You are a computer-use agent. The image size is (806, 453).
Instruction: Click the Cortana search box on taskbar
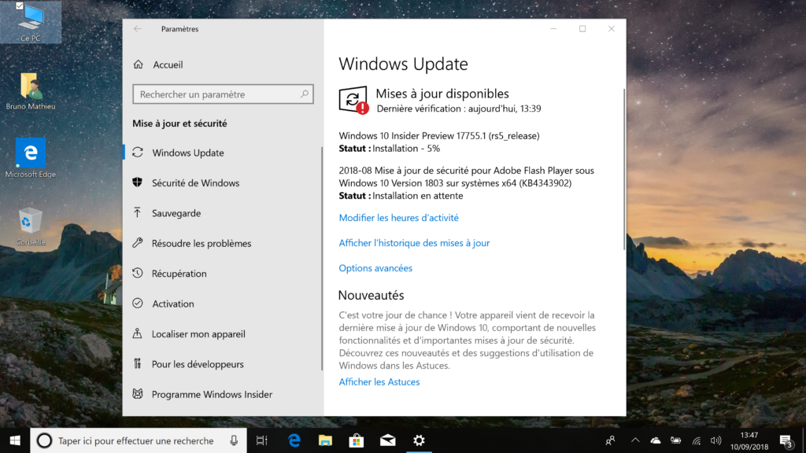coord(139,440)
